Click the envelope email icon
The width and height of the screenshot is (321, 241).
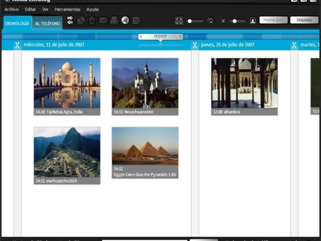pyautogui.click(x=103, y=20)
